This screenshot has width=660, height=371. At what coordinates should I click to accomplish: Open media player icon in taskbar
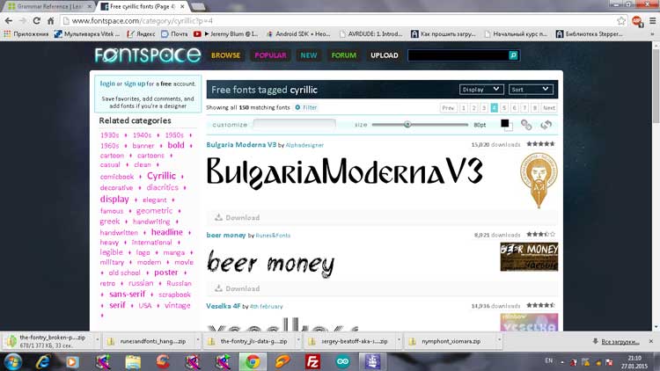tap(72, 361)
